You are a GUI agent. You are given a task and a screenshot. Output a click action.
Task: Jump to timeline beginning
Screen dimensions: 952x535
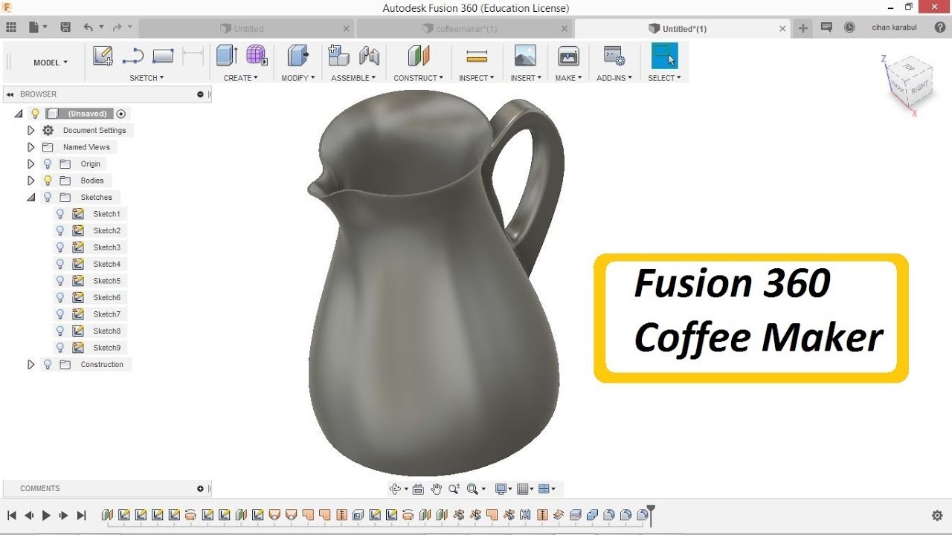[x=11, y=515]
